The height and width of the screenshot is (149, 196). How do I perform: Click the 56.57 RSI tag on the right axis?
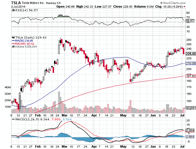tap(190, 21)
